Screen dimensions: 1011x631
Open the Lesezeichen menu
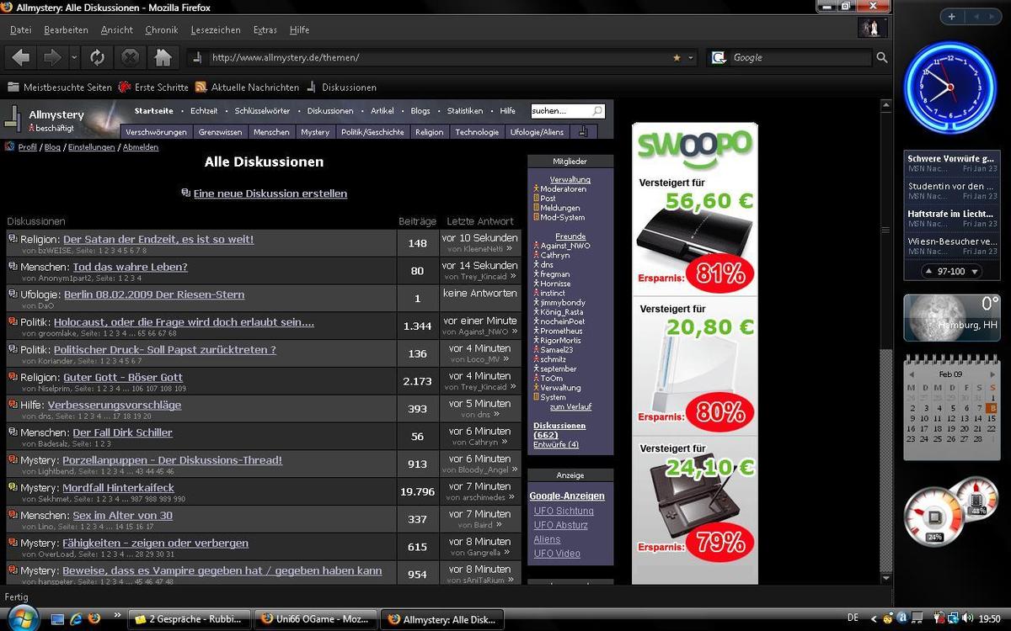coord(216,29)
